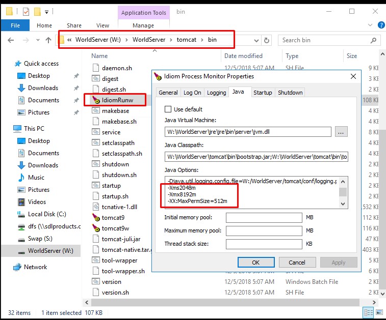
Task: Sort files by Date modified column
Action: click(243, 56)
